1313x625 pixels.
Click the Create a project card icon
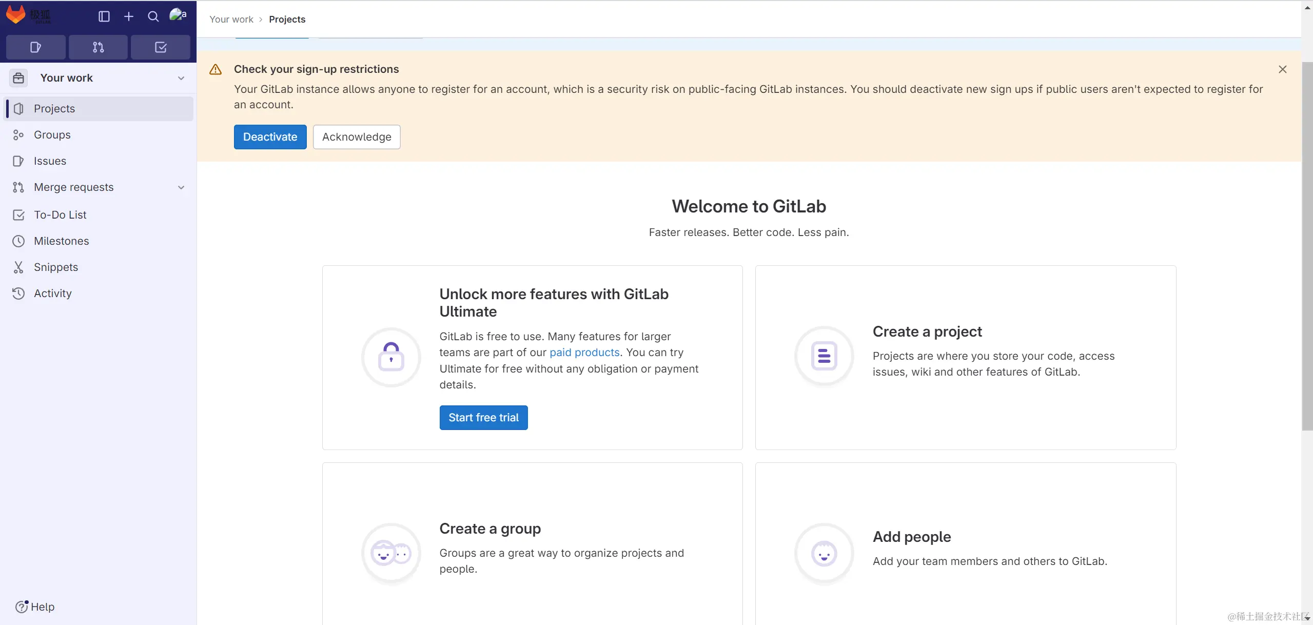pos(824,356)
